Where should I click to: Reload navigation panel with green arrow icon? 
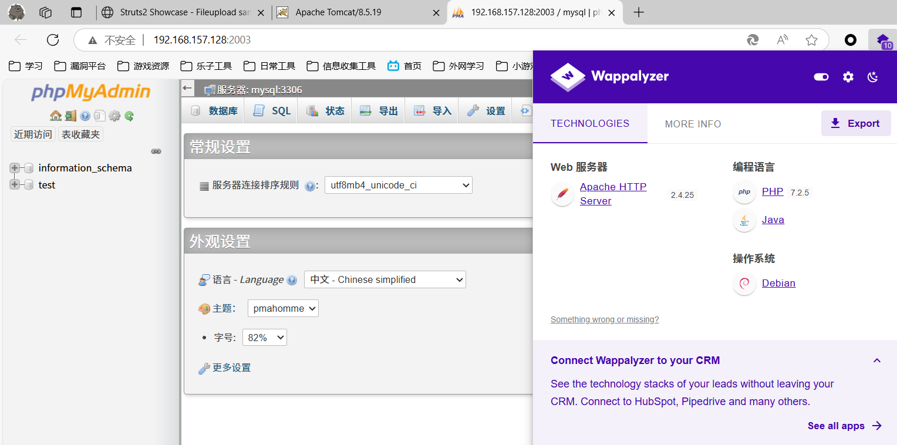tap(129, 116)
